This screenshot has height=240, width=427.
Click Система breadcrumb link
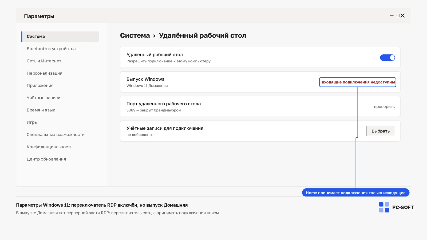click(x=135, y=35)
